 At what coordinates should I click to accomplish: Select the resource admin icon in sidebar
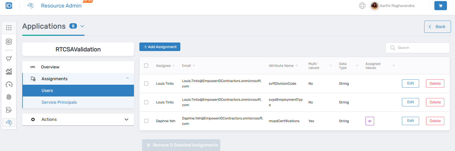coord(9,123)
